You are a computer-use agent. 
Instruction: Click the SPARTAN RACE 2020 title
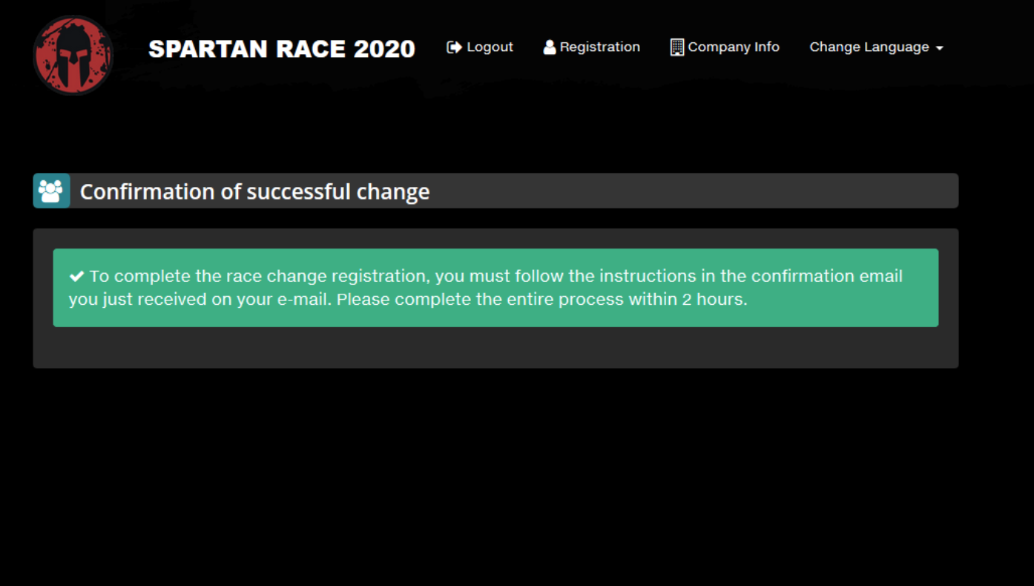[281, 49]
